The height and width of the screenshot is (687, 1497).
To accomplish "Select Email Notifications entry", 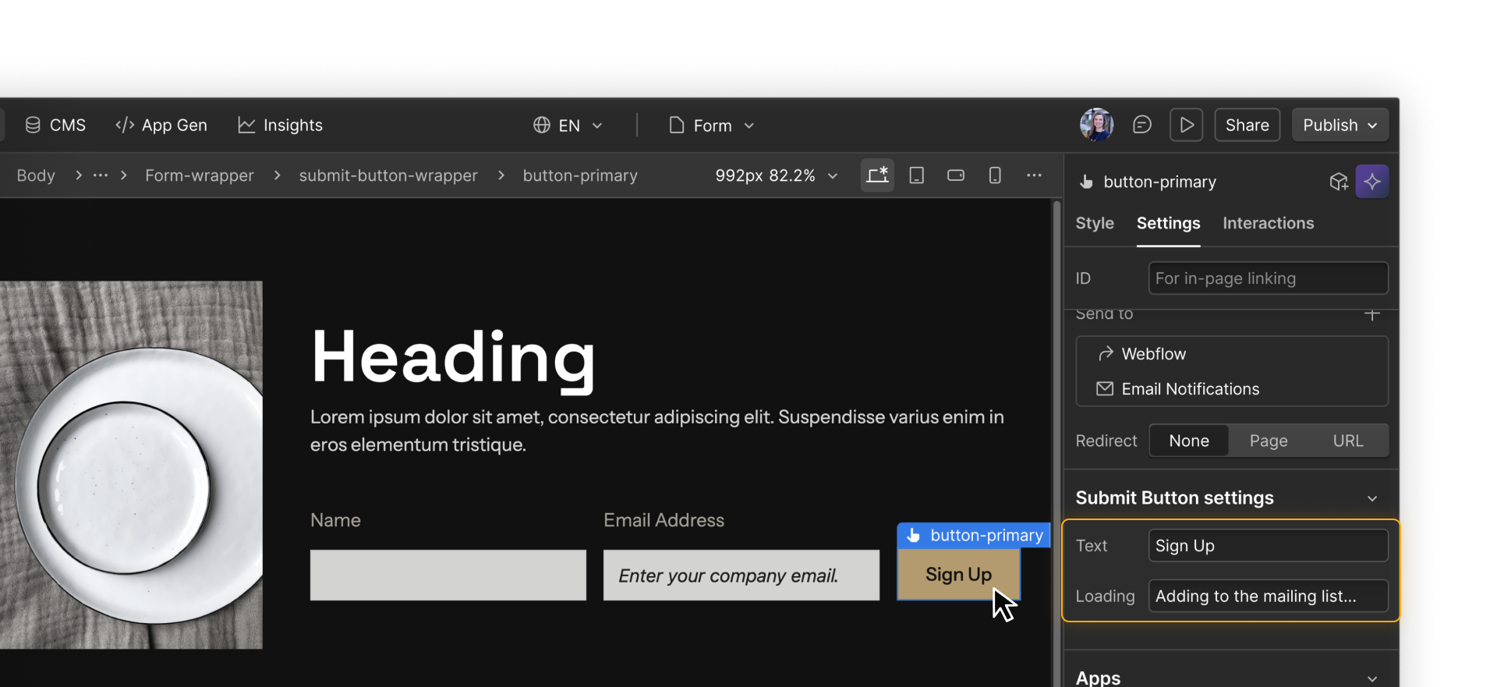I will click(1232, 388).
